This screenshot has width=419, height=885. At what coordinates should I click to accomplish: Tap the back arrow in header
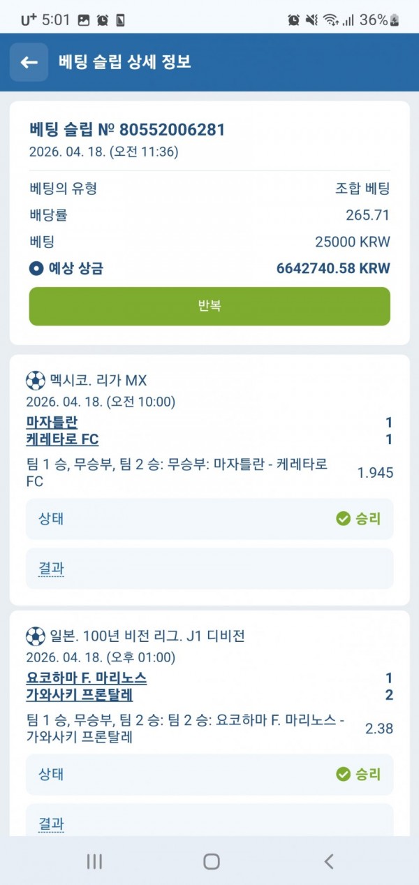tap(29, 62)
